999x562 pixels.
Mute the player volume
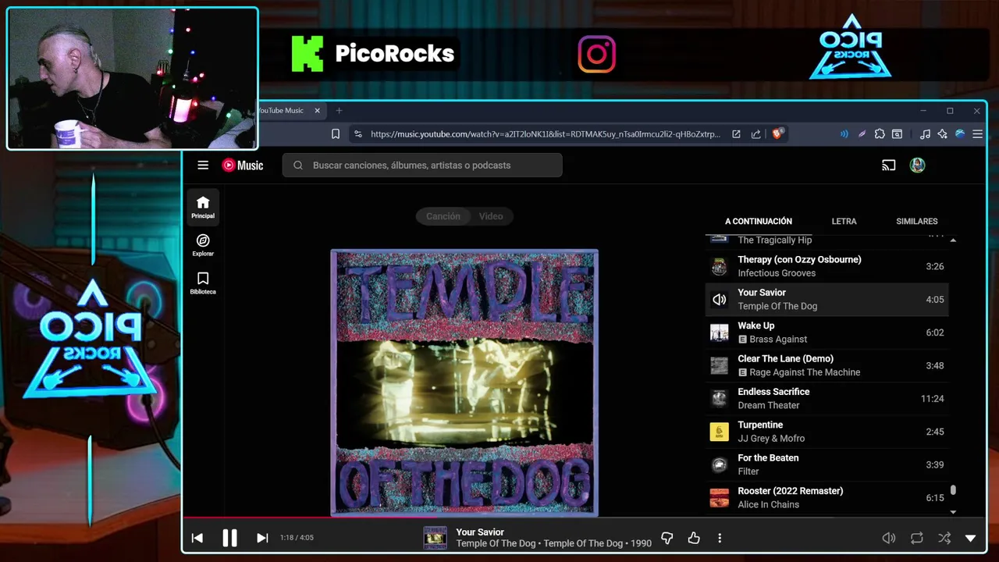click(x=888, y=538)
